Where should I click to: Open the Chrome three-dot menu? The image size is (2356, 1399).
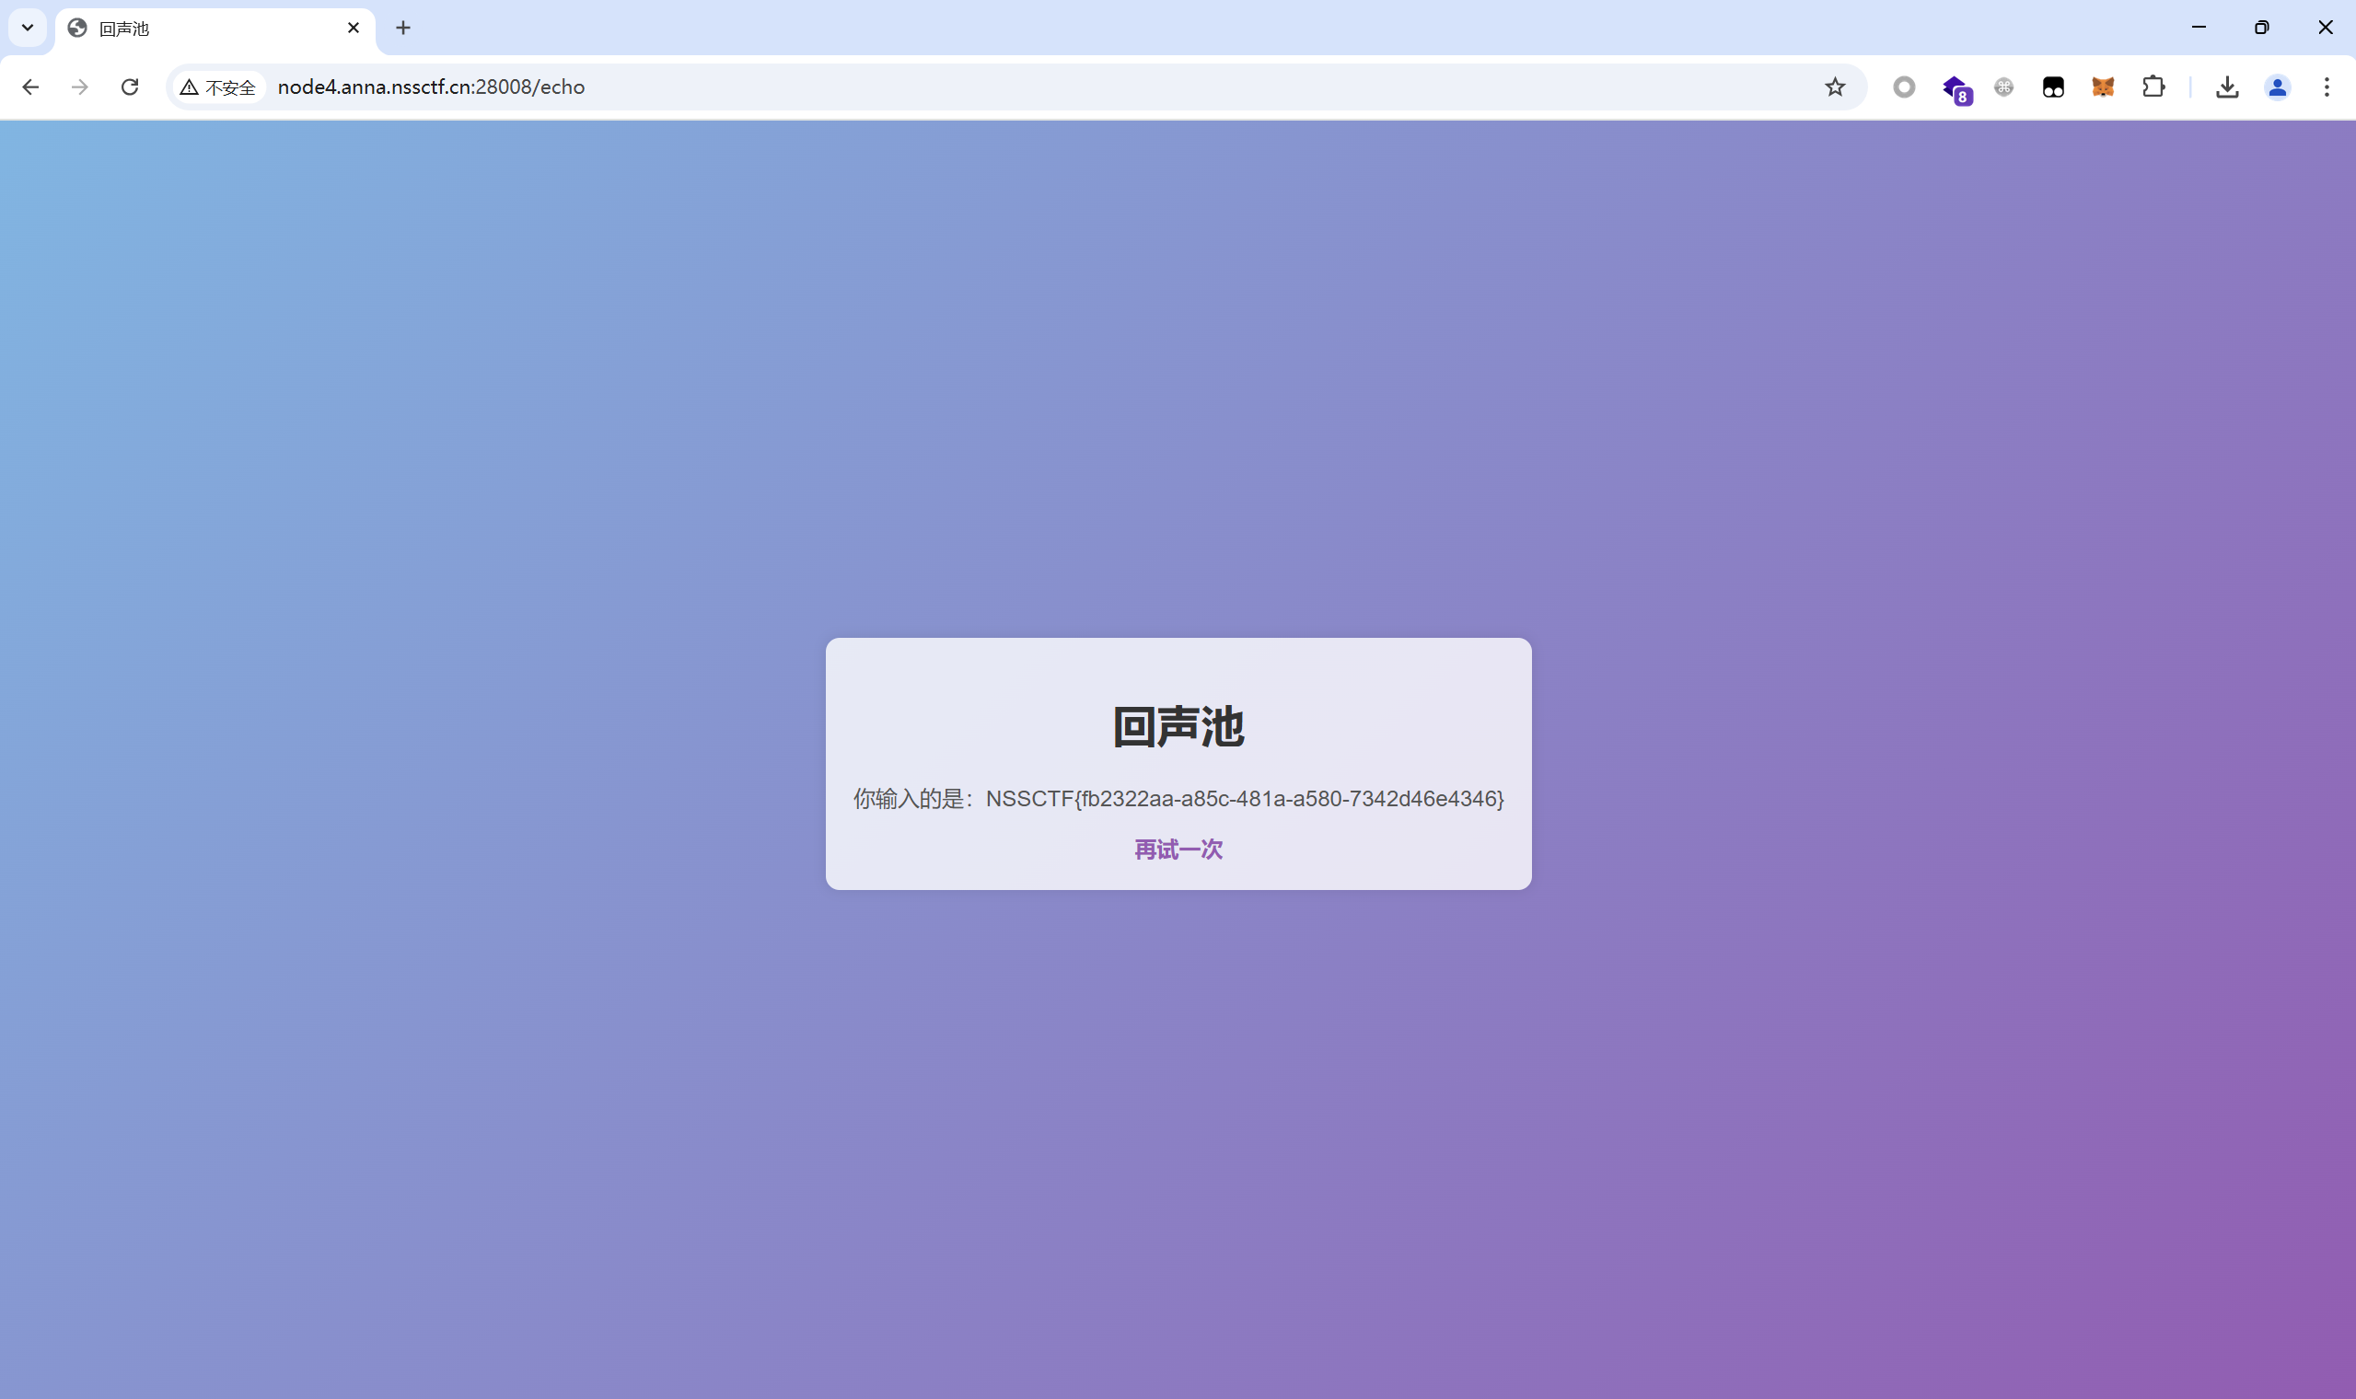[2327, 87]
